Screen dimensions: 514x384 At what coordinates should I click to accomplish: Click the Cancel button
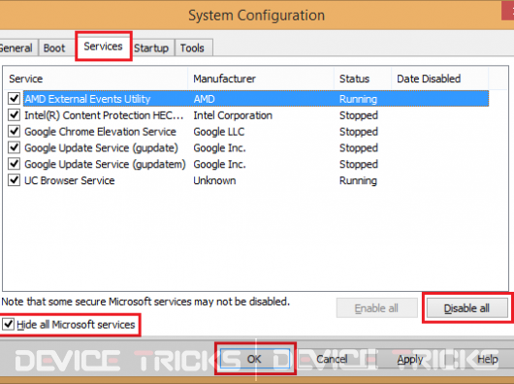click(x=332, y=359)
